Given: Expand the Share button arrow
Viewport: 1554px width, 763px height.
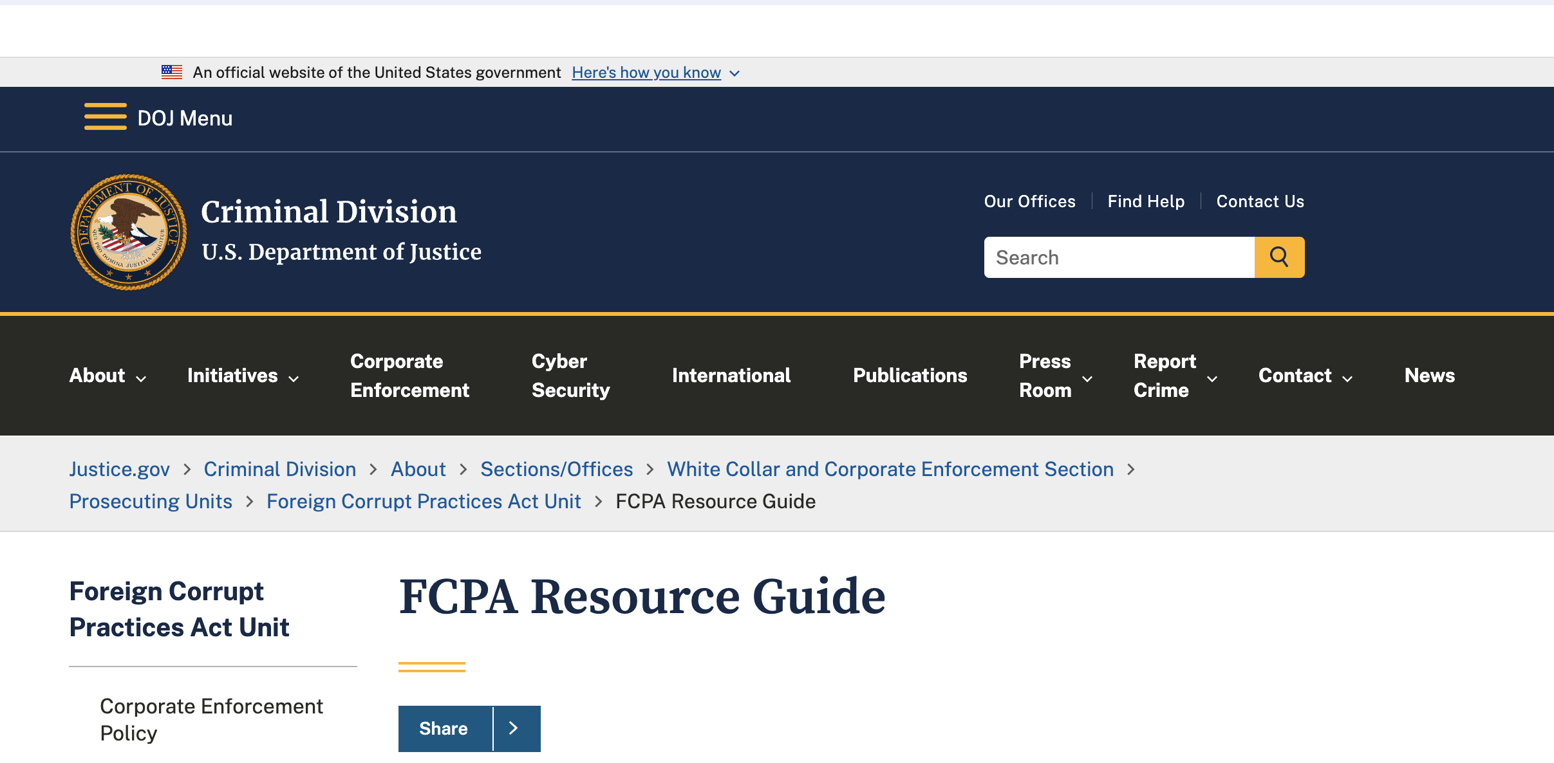Looking at the screenshot, I should pos(514,728).
